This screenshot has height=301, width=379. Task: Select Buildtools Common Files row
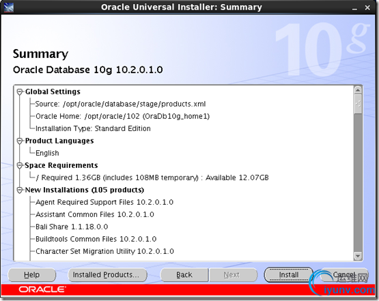pyautogui.click(x=96, y=239)
